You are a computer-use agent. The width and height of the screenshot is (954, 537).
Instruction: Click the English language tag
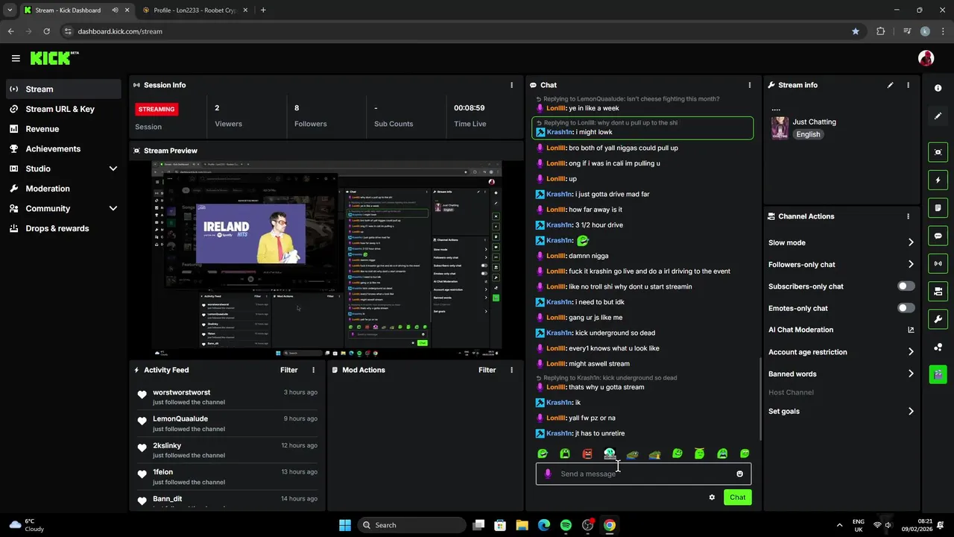(x=808, y=134)
